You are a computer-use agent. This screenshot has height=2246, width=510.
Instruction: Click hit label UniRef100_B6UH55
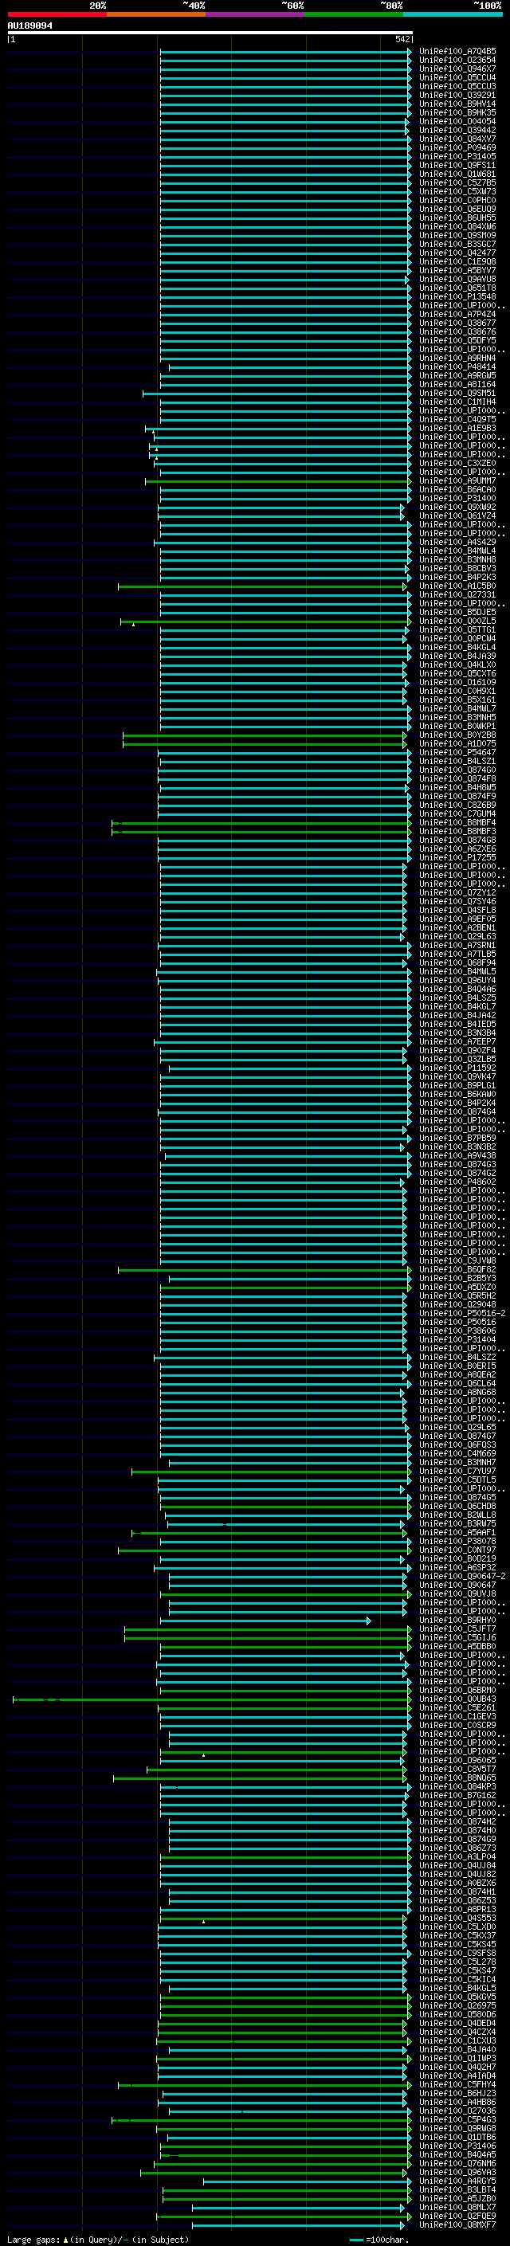(457, 218)
